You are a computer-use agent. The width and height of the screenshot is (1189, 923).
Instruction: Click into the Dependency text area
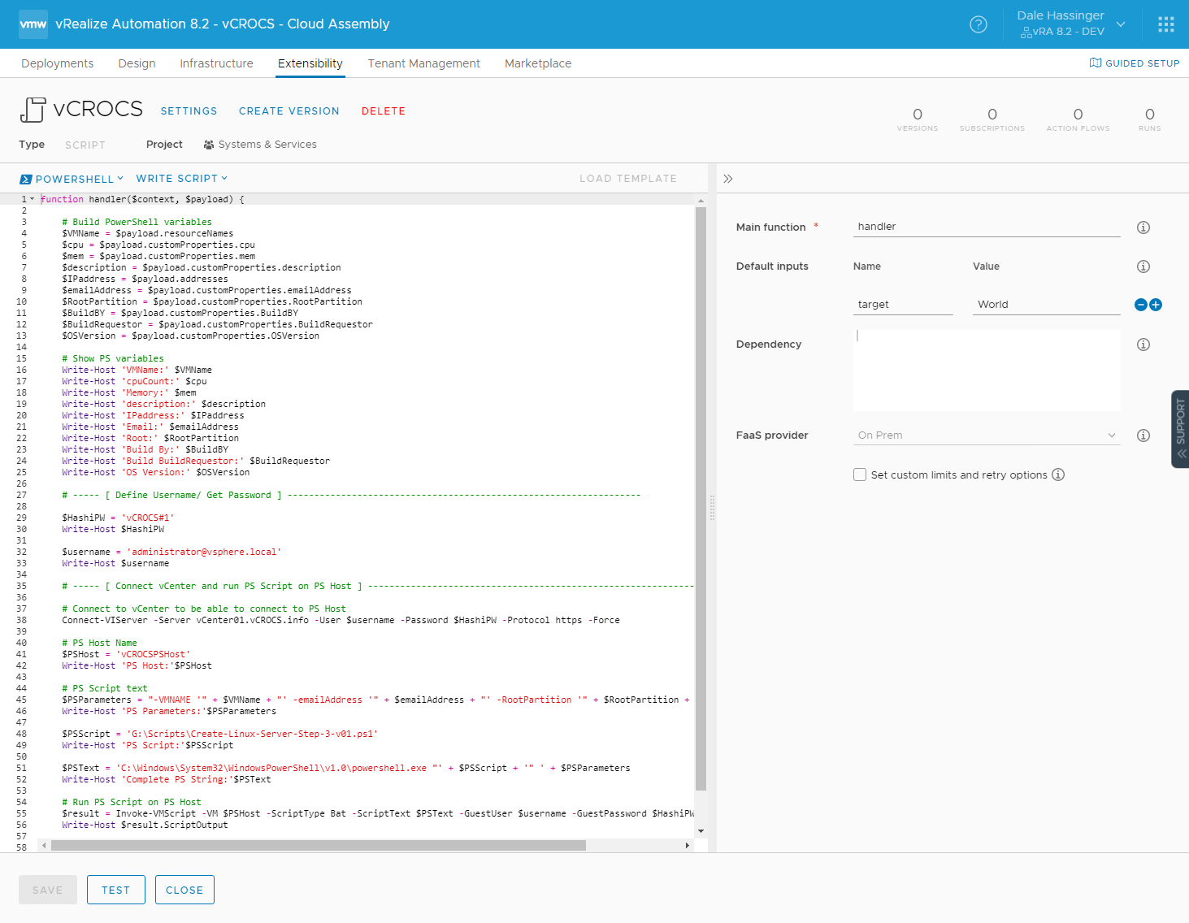click(986, 370)
